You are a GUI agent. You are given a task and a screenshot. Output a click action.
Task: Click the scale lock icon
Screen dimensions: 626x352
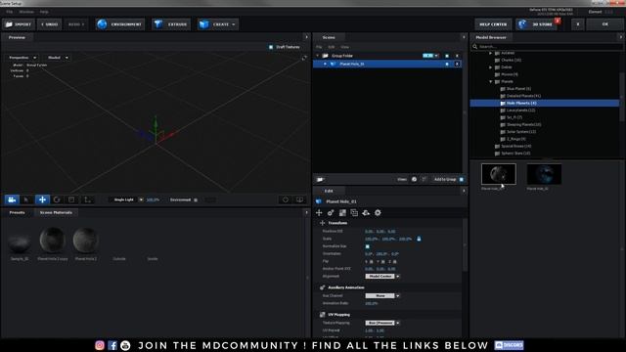coord(419,239)
